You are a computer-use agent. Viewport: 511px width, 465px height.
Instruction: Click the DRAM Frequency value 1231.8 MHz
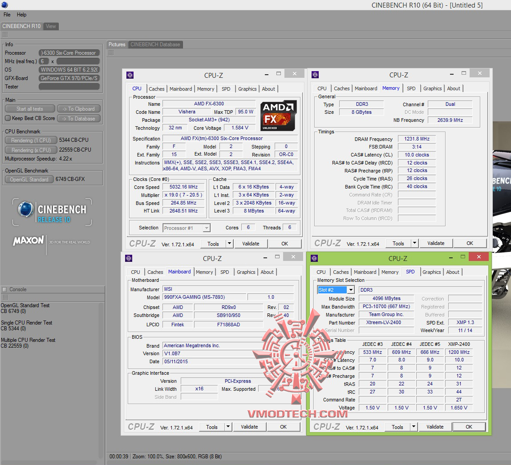pyautogui.click(x=417, y=139)
